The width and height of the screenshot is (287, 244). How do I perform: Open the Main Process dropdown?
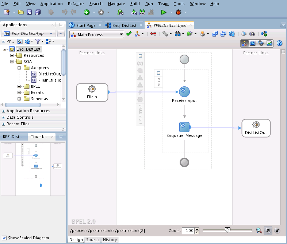(96, 35)
